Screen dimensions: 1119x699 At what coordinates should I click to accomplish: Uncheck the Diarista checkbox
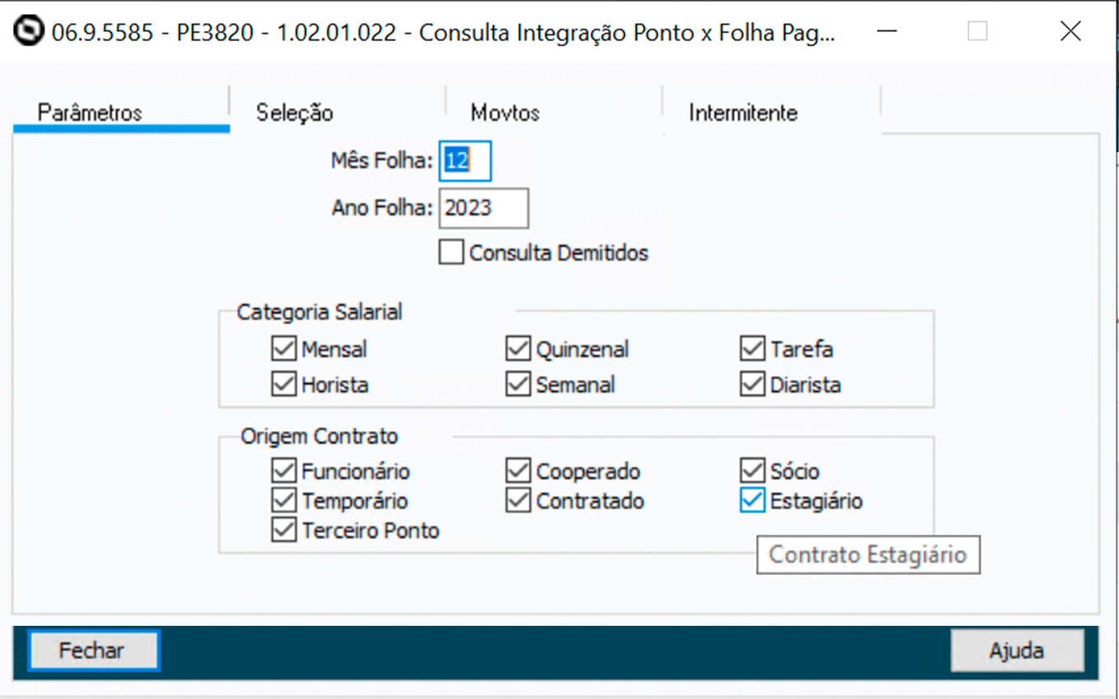click(x=752, y=384)
